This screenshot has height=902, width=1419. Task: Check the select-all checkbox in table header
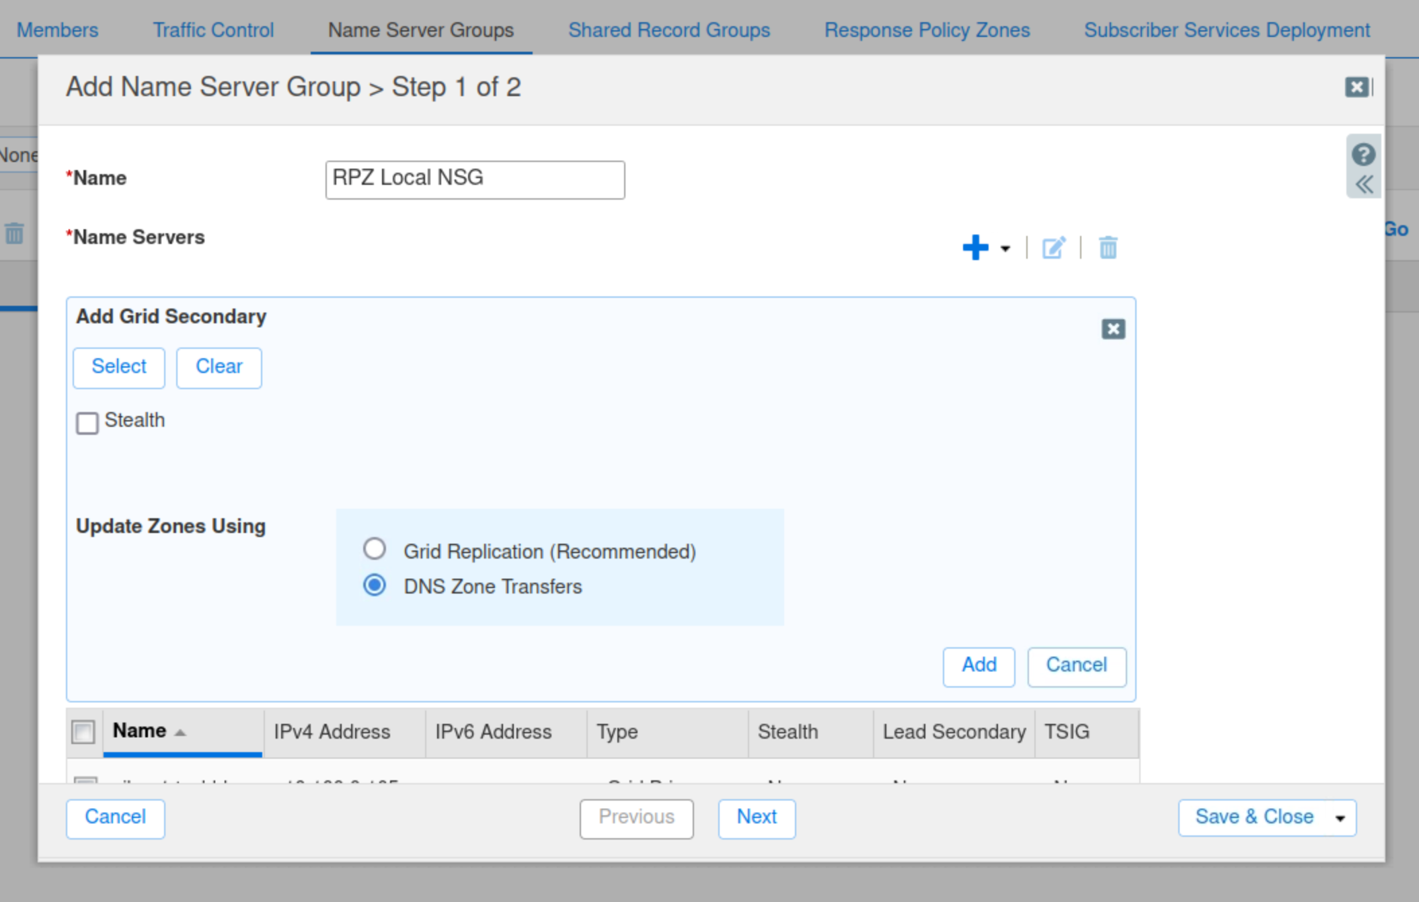pos(84,731)
